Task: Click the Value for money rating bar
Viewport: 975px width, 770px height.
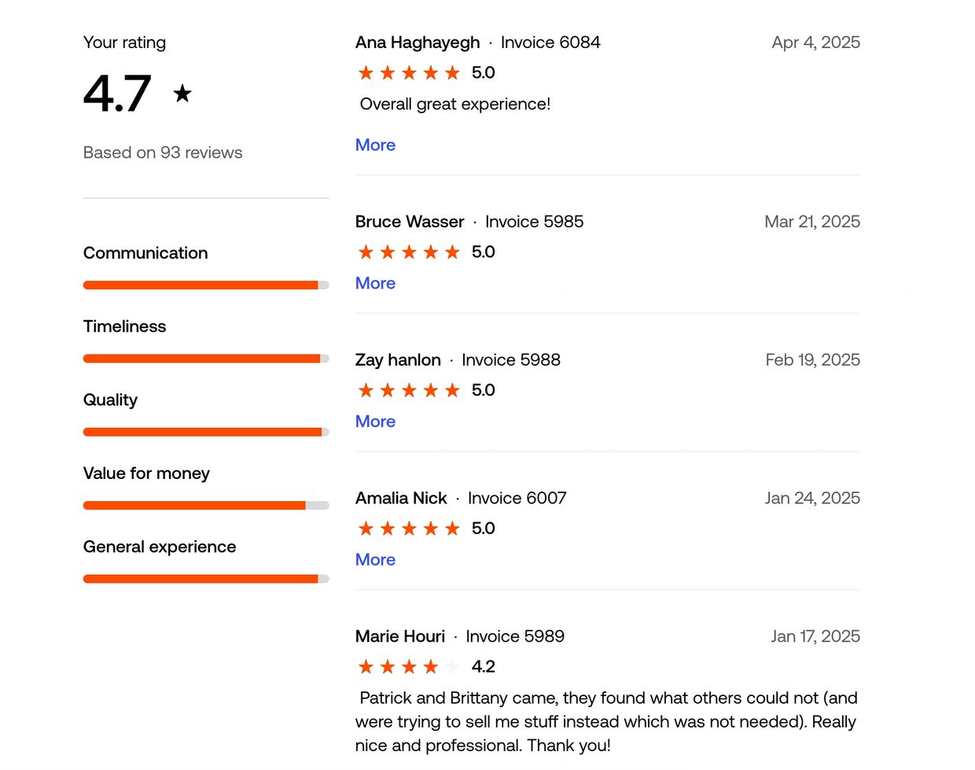Action: tap(206, 506)
